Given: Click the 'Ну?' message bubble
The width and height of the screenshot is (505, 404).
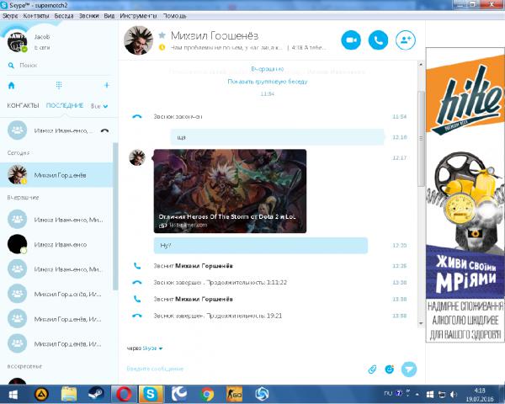Looking at the screenshot, I should [x=261, y=246].
